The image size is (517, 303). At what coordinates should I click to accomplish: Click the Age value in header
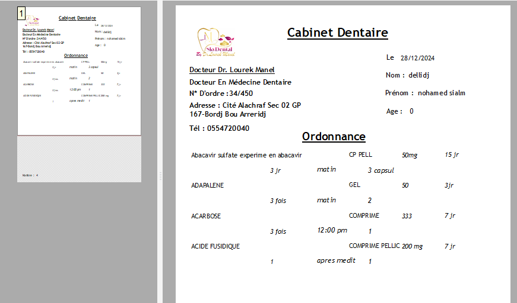tap(411, 111)
